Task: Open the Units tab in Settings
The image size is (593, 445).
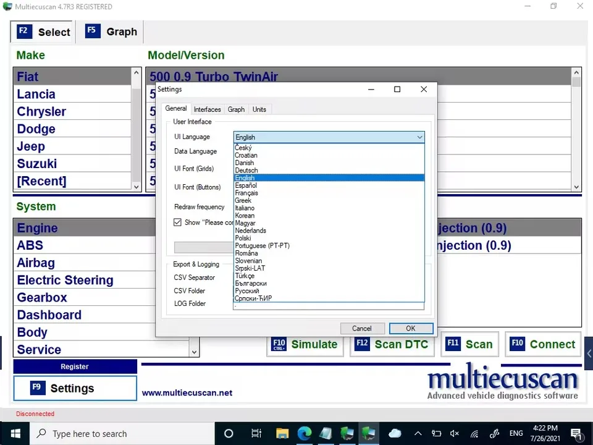Action: [x=259, y=109]
